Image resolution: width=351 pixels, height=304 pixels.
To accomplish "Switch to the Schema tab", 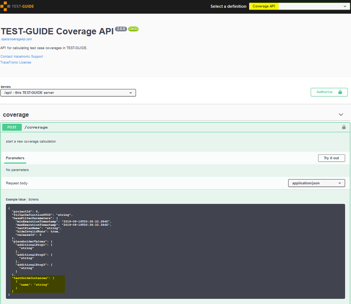I will [x=33, y=199].
